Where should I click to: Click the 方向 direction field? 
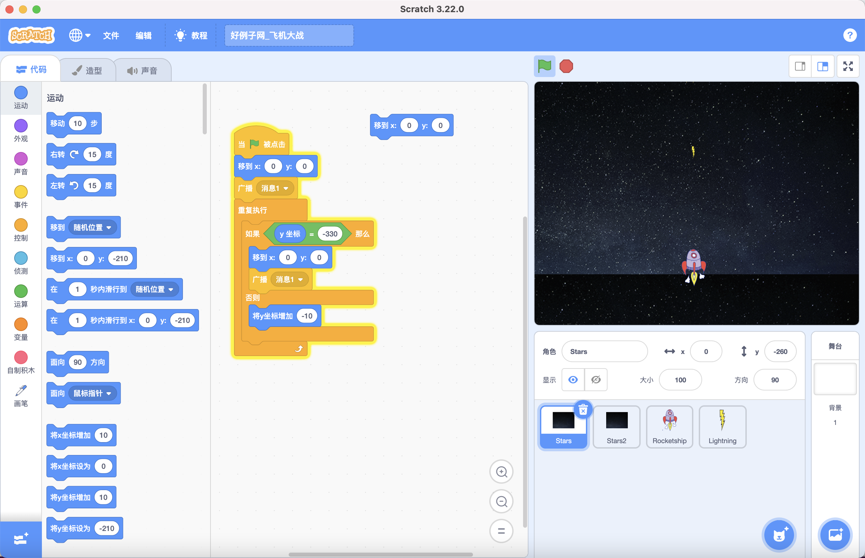[775, 380]
